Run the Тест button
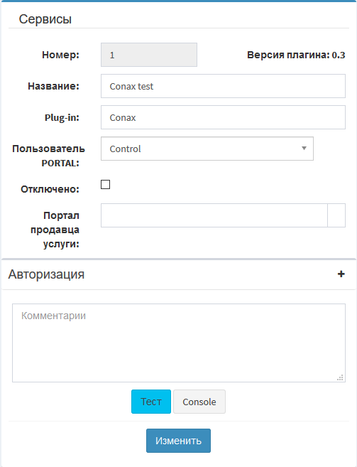 [x=151, y=402]
